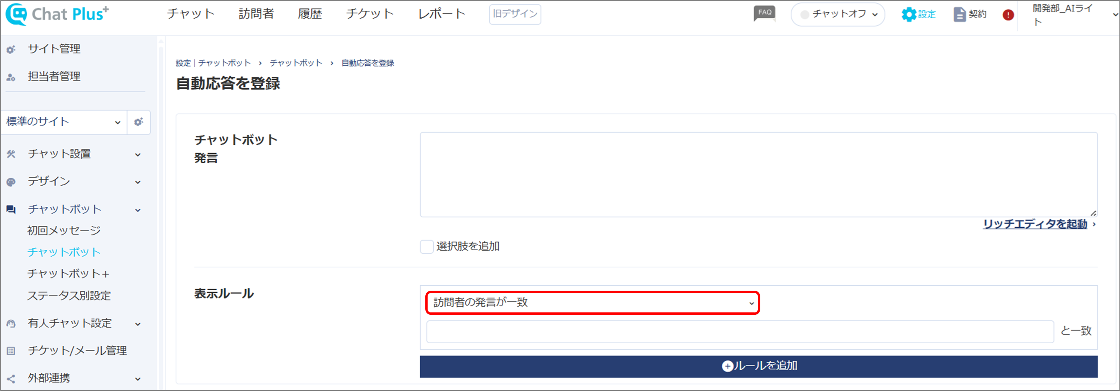Click the second チャットボット breadcrumb link
Screen dimensions: 1120x391
296,63
